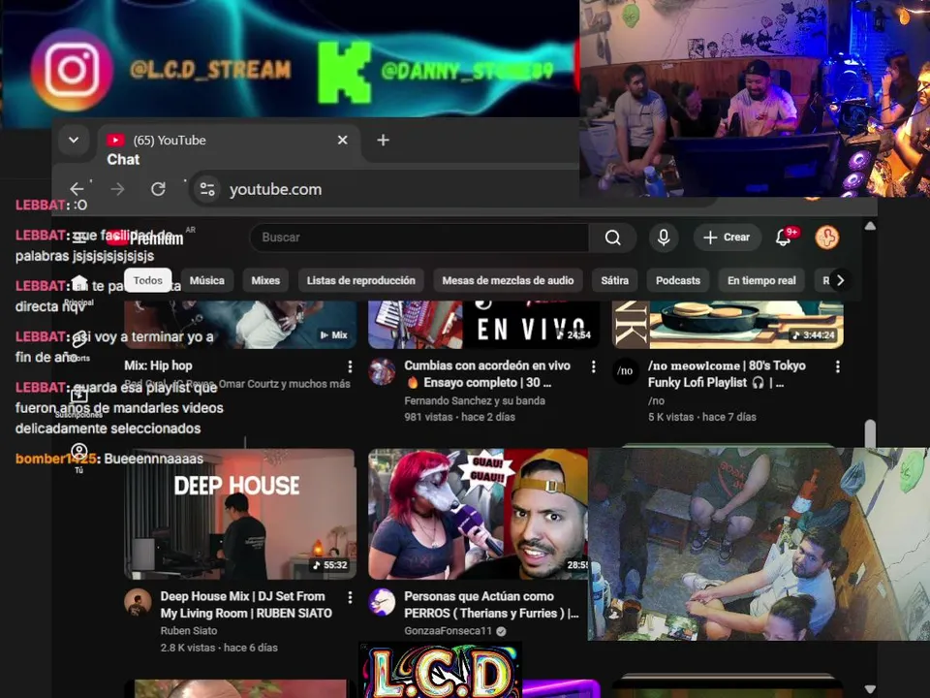Click the Fernando Sanchez channel avatar

click(x=382, y=371)
